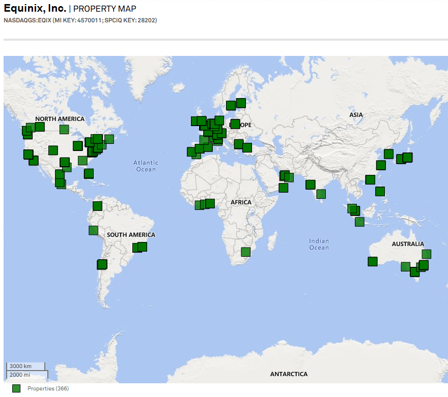Image resolution: width=448 pixels, height=397 pixels.
Task: Click the property marker in Colombia
Action: [x=97, y=206]
